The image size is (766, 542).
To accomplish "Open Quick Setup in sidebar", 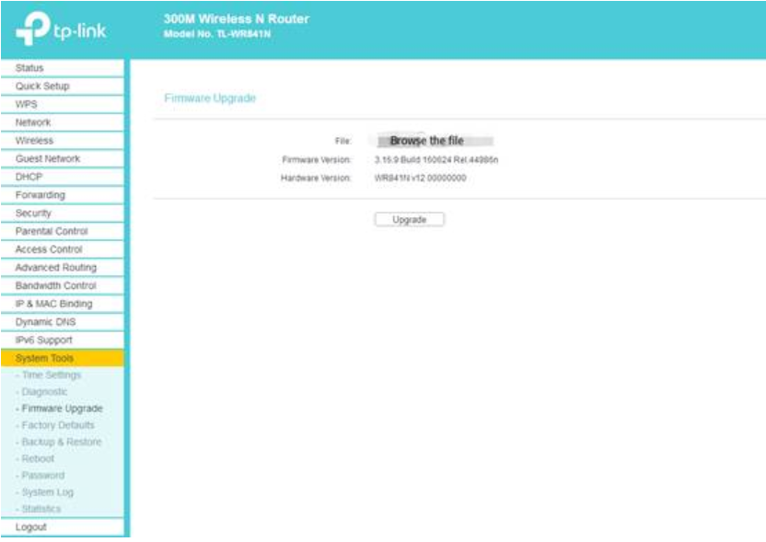I will [x=62, y=86].
